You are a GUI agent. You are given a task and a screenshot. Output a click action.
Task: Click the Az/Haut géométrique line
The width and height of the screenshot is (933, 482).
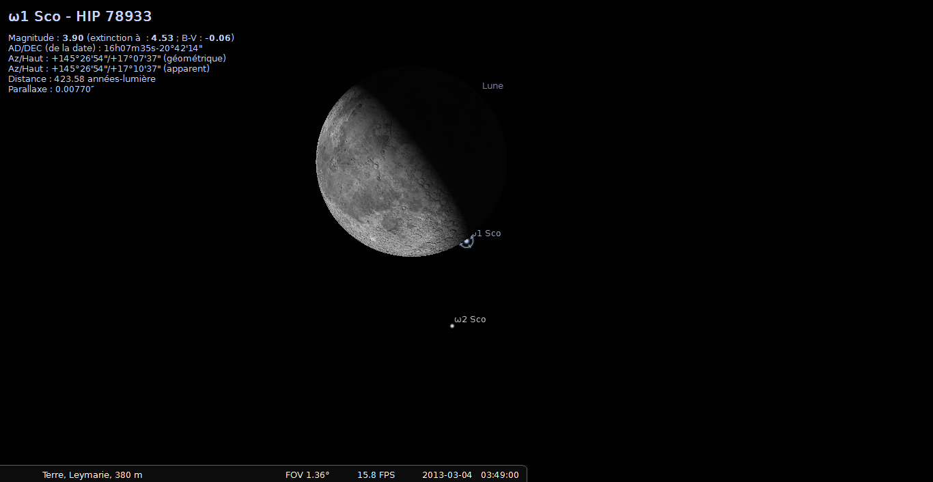pos(117,59)
